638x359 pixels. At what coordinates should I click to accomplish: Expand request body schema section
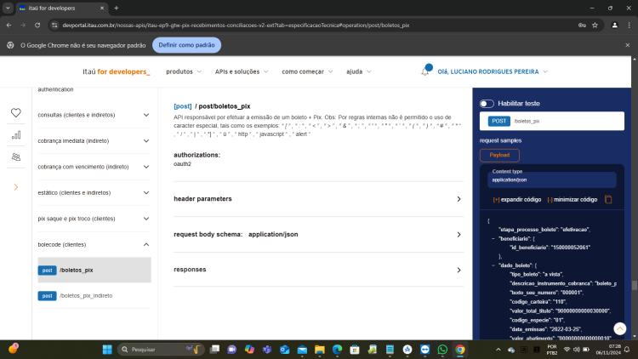(318, 235)
